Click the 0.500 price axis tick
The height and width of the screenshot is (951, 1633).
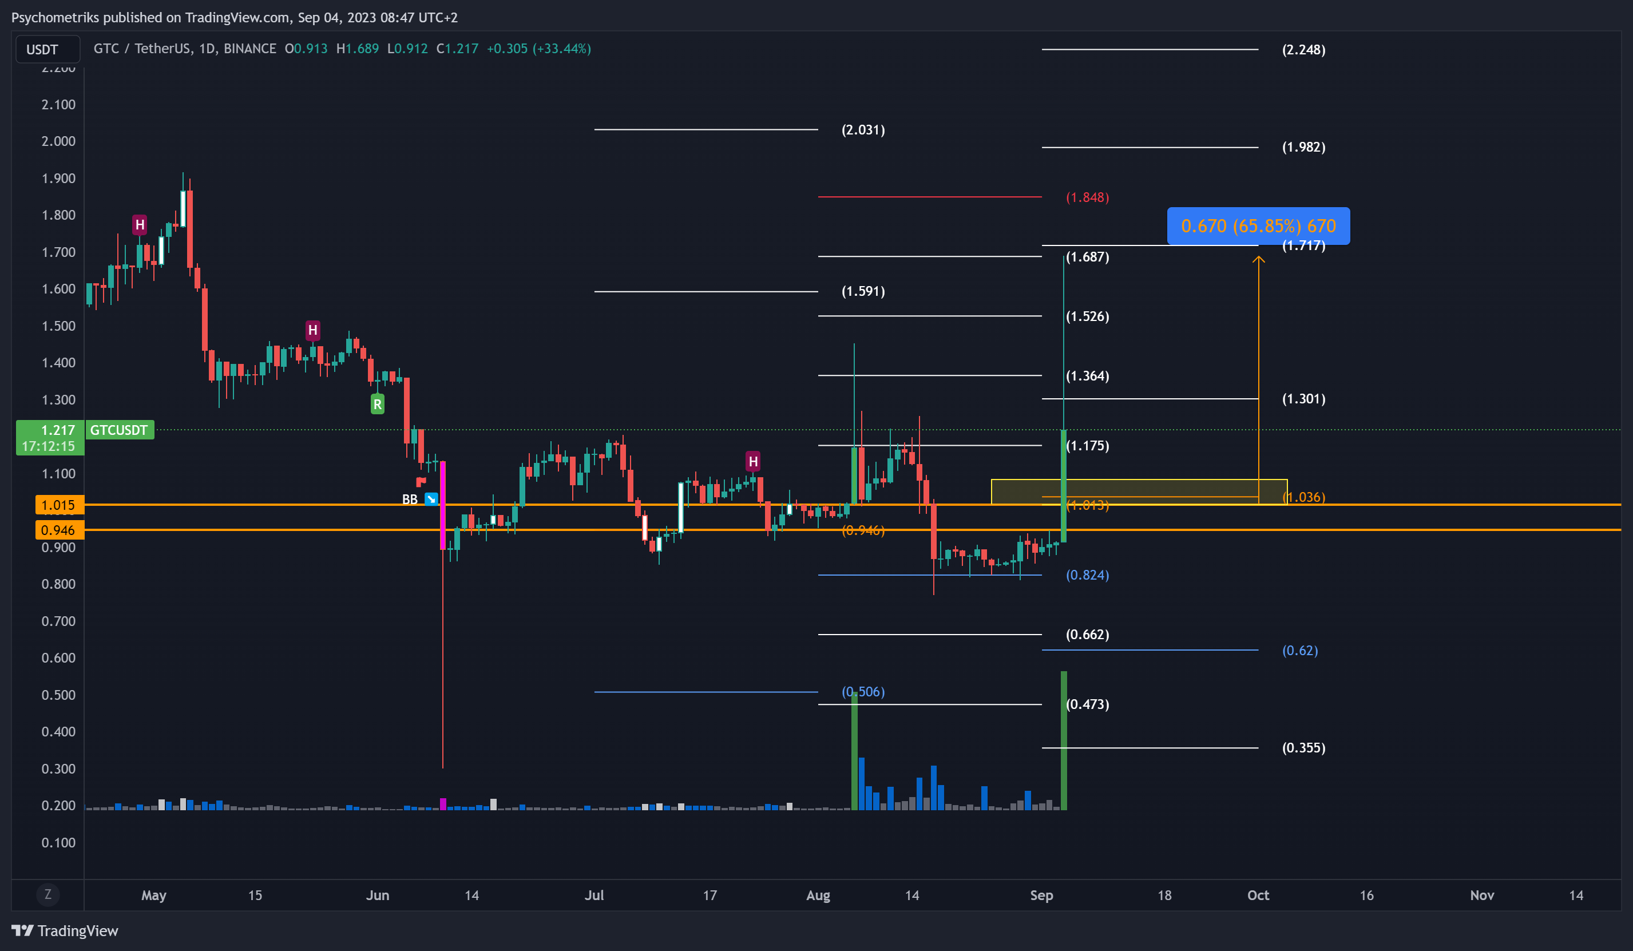pyautogui.click(x=58, y=695)
